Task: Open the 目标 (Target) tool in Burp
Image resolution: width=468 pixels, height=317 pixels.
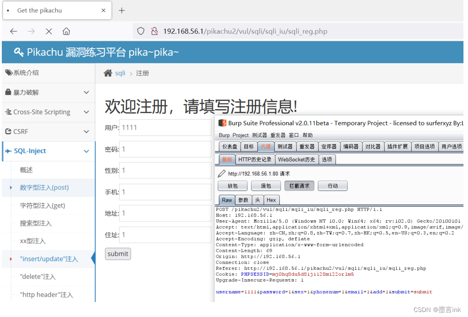Action: pyautogui.click(x=248, y=146)
